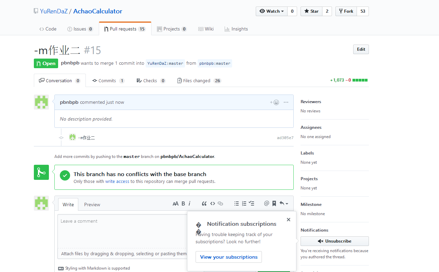Click View your subscriptions button
Image resolution: width=439 pixels, height=272 pixels.
tap(229, 257)
